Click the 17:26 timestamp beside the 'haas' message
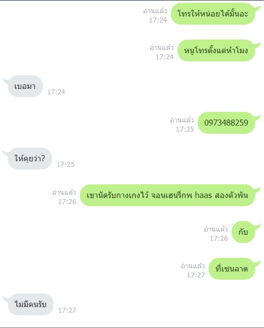 click(67, 201)
